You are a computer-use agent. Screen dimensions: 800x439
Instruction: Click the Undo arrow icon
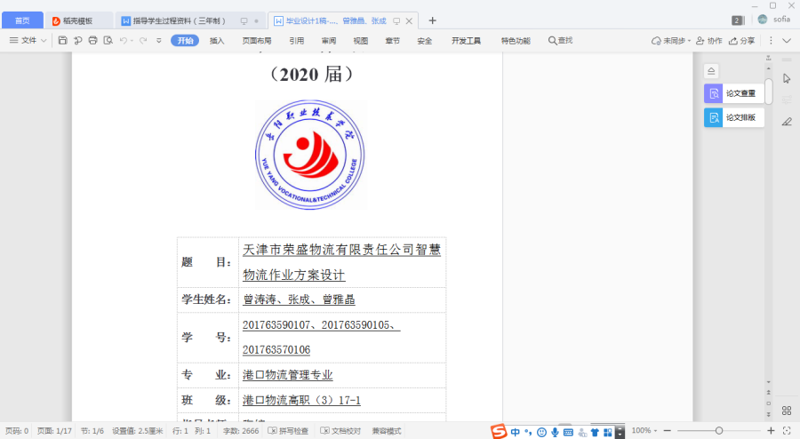pos(123,40)
